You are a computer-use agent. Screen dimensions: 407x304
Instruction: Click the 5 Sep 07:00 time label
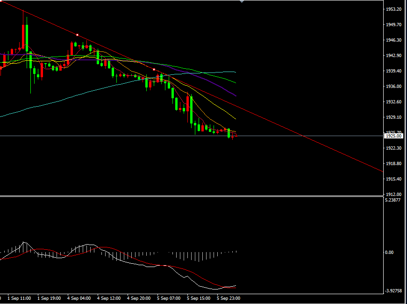[x=169, y=298]
